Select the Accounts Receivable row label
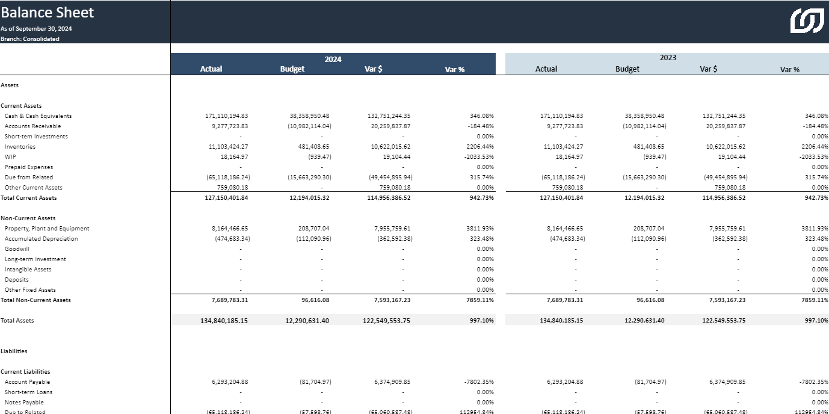829x414 pixels. coord(32,126)
